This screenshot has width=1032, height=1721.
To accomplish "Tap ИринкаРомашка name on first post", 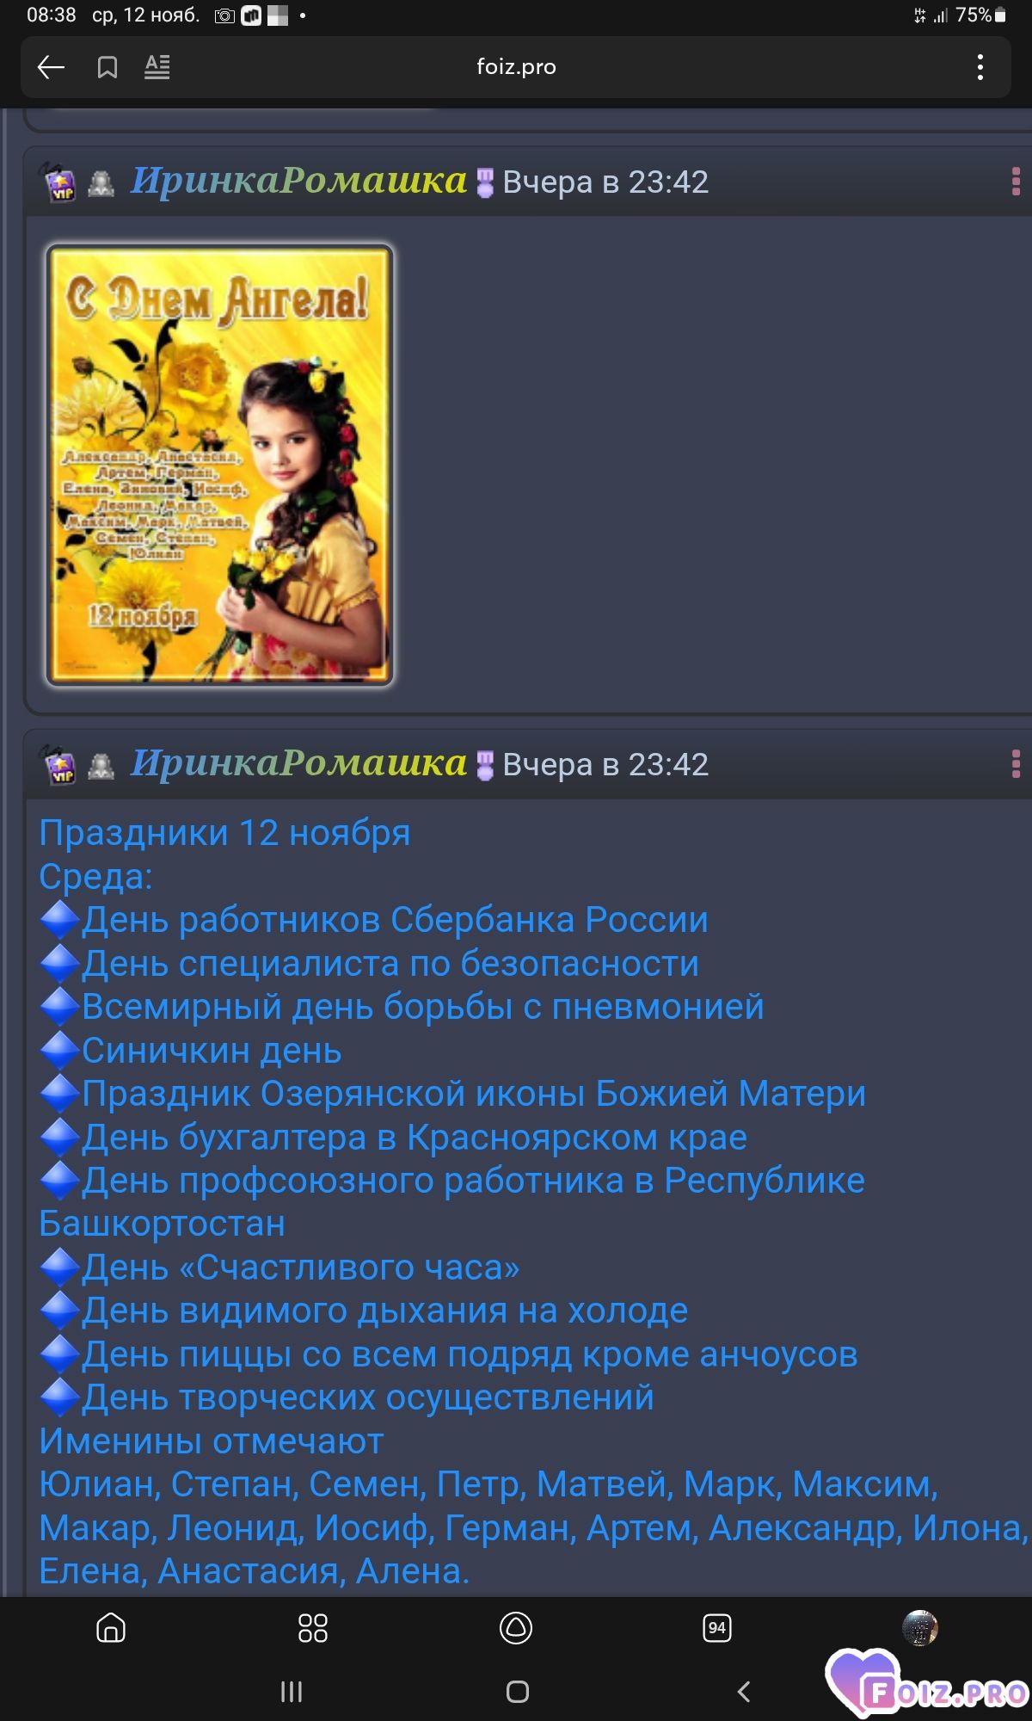I will pos(298,181).
